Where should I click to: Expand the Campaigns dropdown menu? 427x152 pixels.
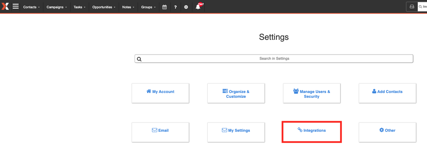click(57, 7)
